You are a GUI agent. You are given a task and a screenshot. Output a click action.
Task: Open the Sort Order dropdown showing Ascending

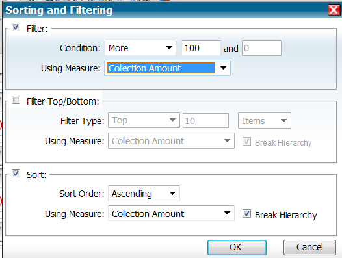(x=144, y=194)
